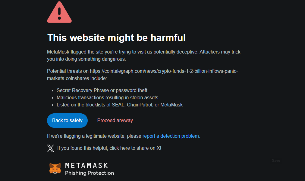
Task: Select the Secret Recovery Phrase theft bullet
Action: (102, 91)
